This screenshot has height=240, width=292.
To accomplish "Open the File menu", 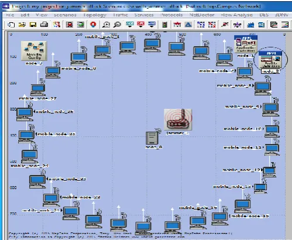I will click(x=10, y=15).
